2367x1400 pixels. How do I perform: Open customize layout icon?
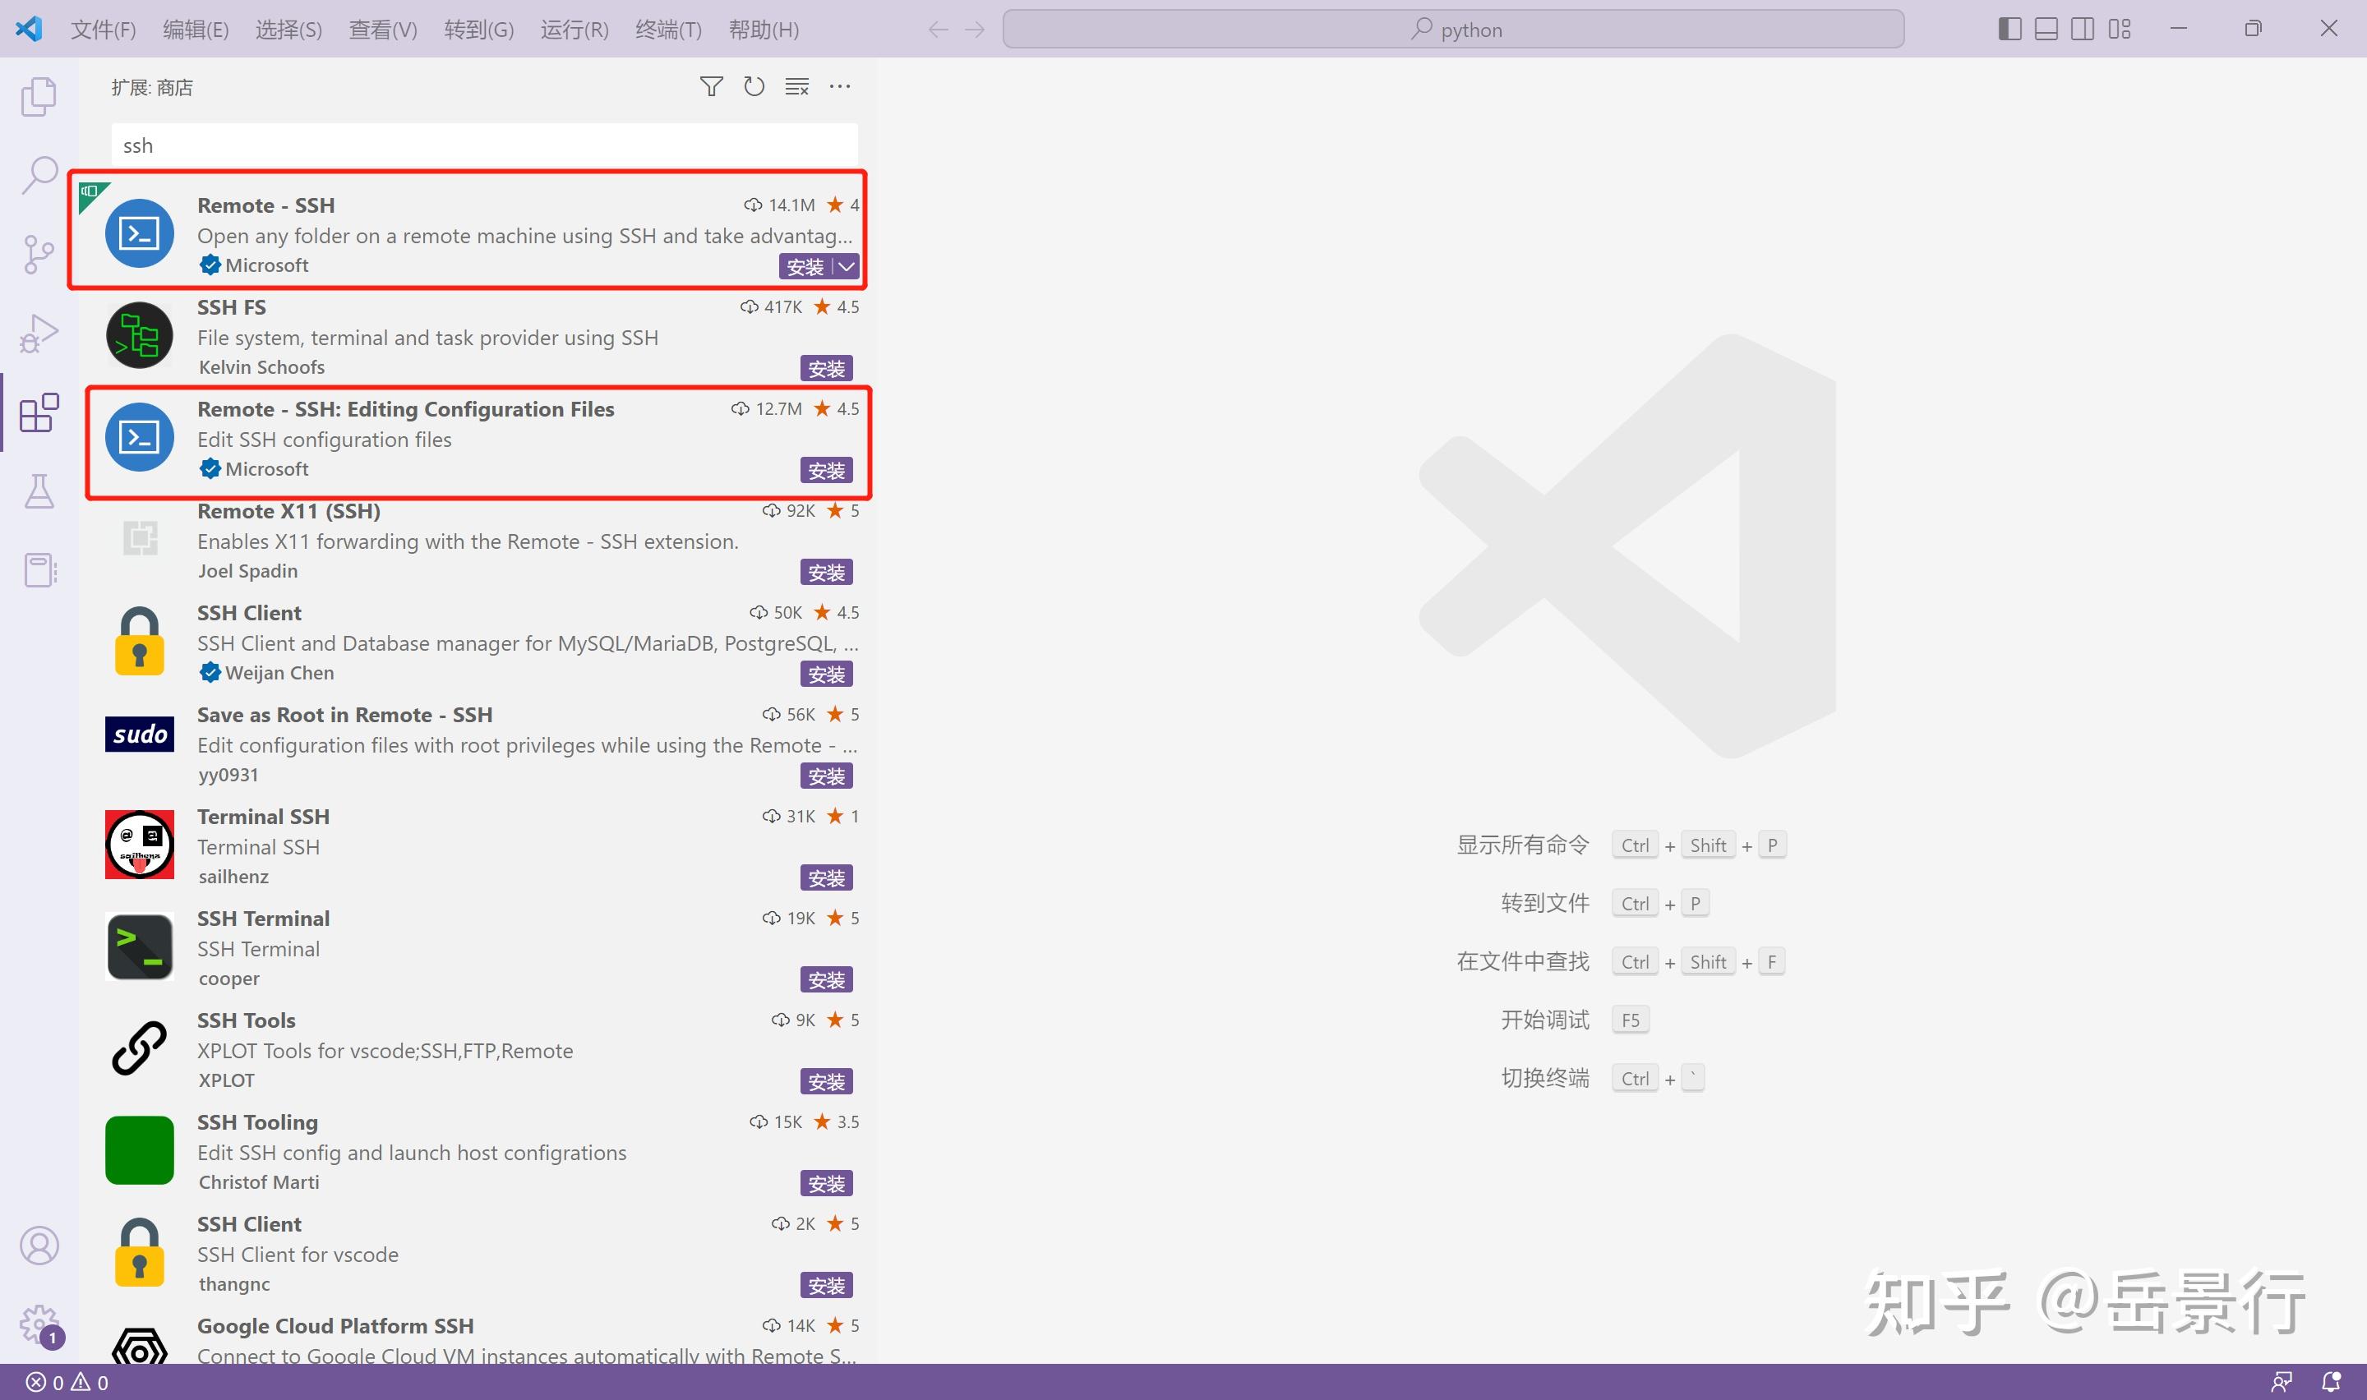2119,30
